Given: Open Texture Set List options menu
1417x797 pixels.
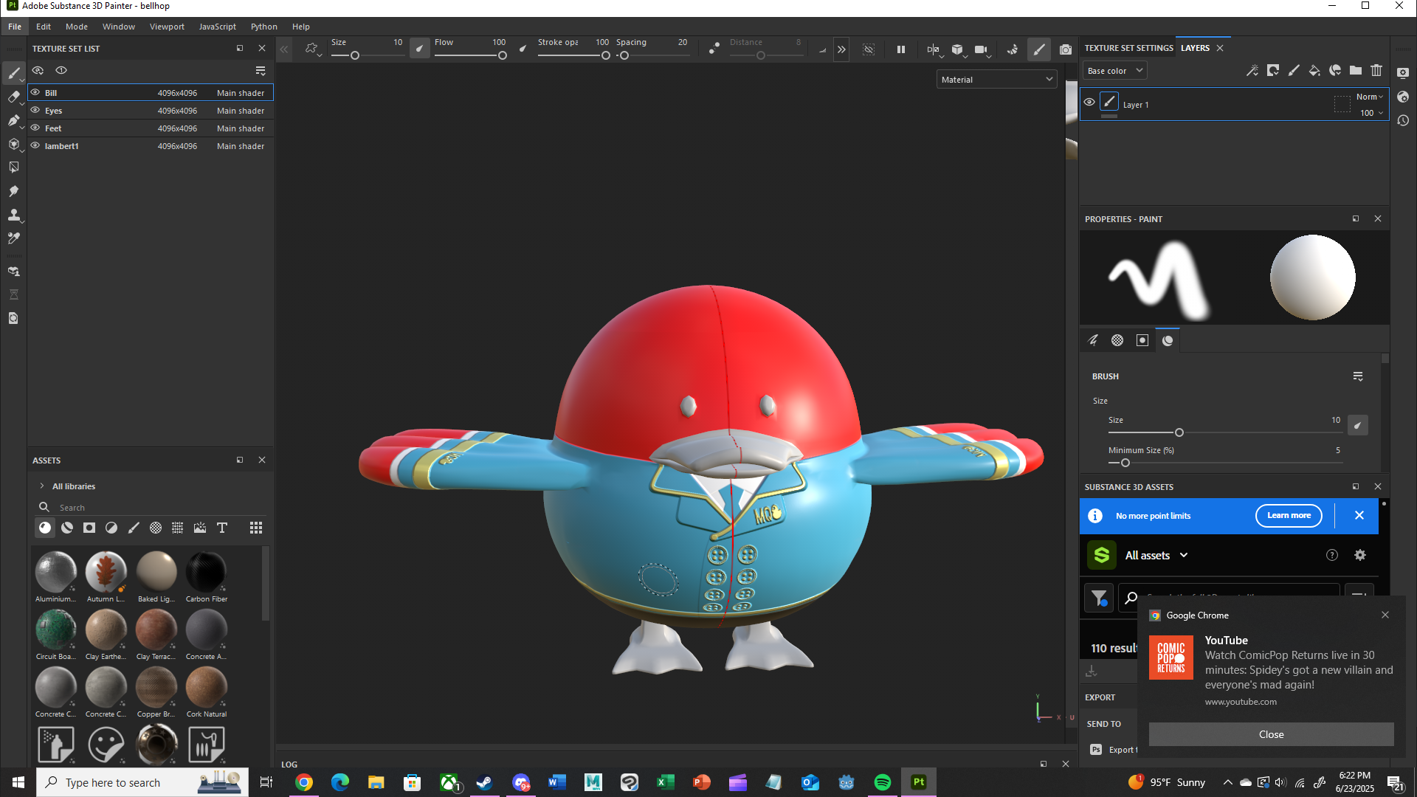Looking at the screenshot, I should tap(261, 71).
